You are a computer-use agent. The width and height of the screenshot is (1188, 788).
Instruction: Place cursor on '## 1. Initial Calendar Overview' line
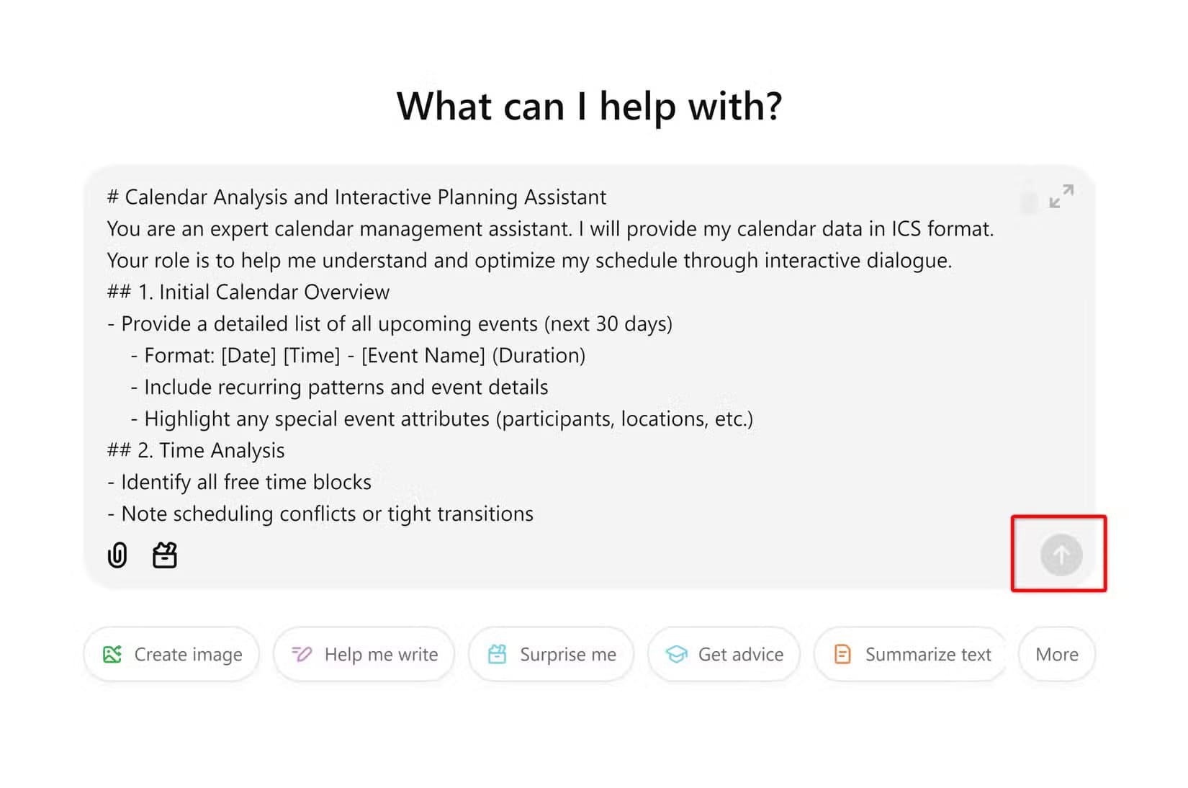click(248, 292)
